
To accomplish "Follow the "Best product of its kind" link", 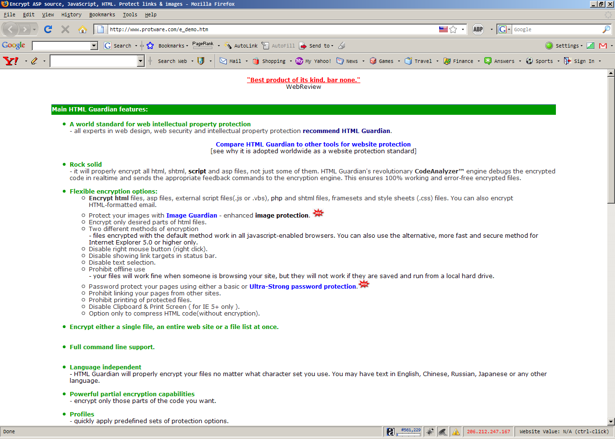I will (304, 80).
